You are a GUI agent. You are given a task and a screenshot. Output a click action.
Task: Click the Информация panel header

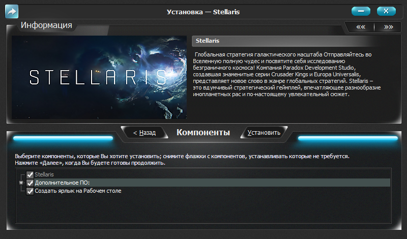coord(46,25)
